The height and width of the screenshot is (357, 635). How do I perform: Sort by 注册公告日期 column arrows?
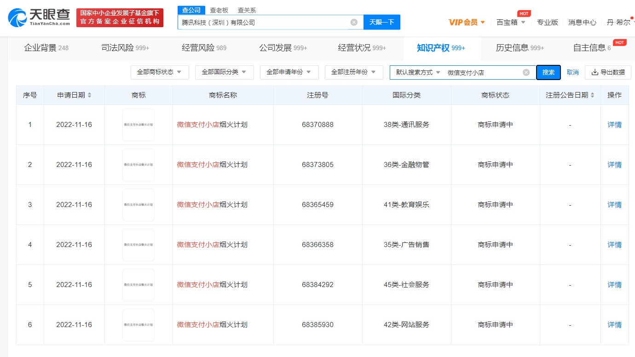click(x=593, y=95)
